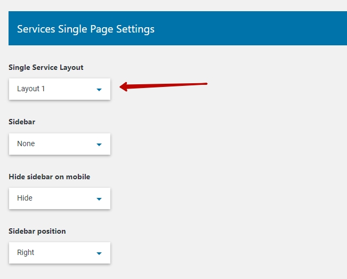The width and height of the screenshot is (347, 279).
Task: Open the Sidebar position dropdown
Action: (x=59, y=253)
